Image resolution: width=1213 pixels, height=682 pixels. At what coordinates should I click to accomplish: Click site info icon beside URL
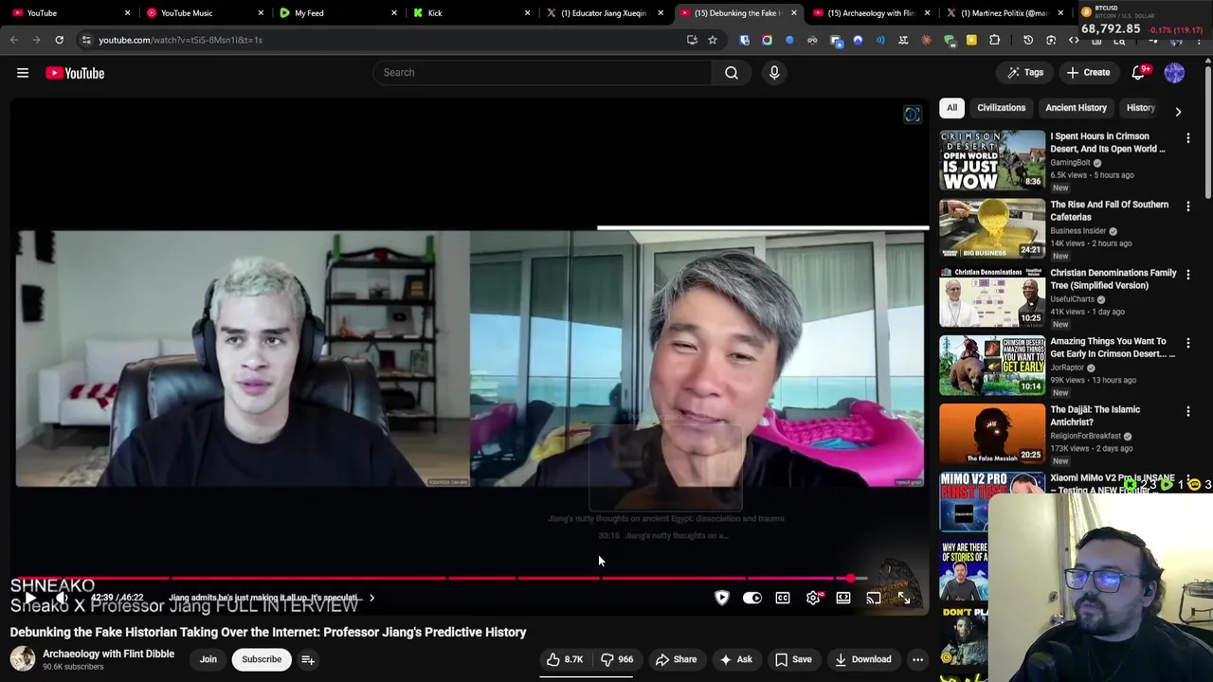[86, 40]
